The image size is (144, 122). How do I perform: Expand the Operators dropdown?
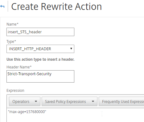[25, 101]
